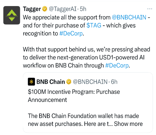Expand quoted tweet with Show more

128,124
